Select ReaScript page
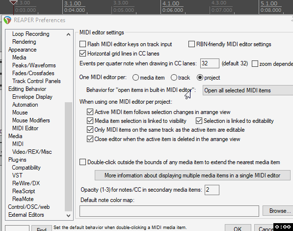The image size is (293, 231). click(x=24, y=191)
